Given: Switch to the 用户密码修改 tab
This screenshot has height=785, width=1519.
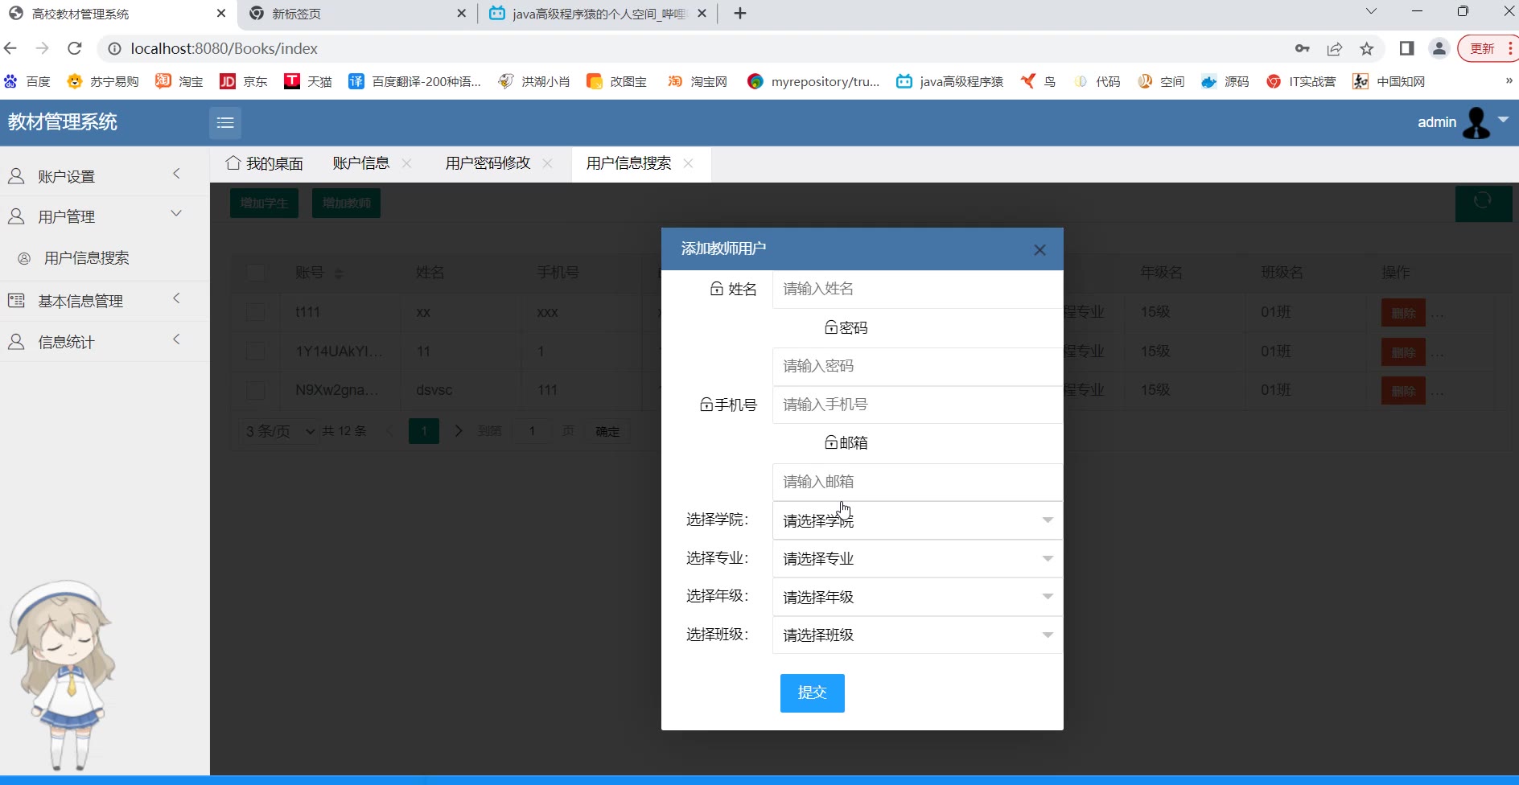Looking at the screenshot, I should click(488, 163).
